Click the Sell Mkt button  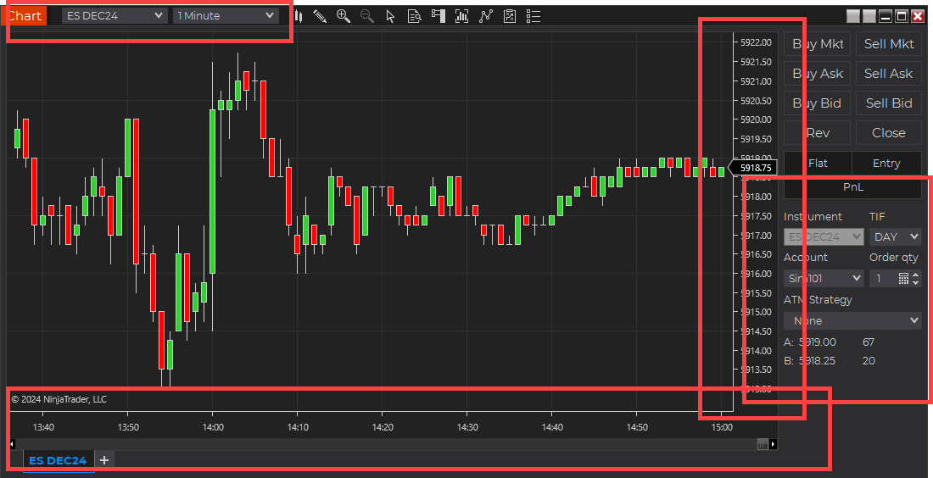point(888,43)
